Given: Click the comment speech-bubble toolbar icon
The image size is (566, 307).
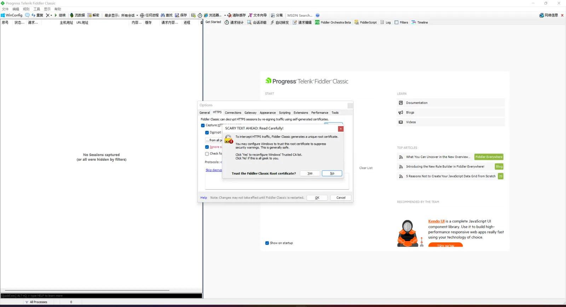Looking at the screenshot, I should [x=27, y=15].
